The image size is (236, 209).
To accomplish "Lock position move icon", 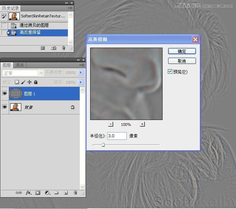I will (29, 82).
